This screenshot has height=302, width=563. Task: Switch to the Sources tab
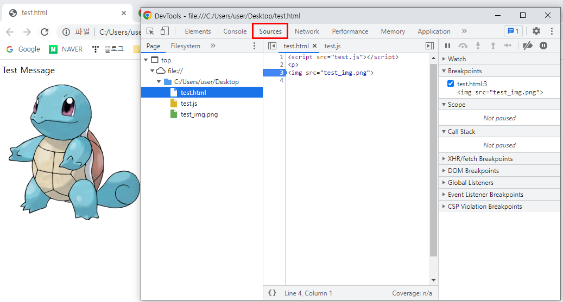point(270,31)
